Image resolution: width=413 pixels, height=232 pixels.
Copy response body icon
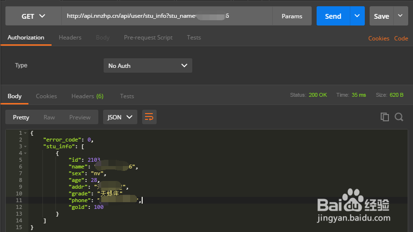(385, 117)
